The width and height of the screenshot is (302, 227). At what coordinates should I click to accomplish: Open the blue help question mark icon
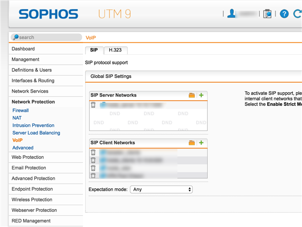tap(284, 14)
